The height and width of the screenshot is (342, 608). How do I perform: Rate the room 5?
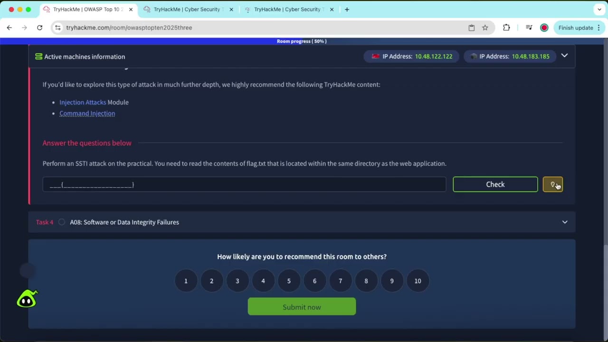289,281
